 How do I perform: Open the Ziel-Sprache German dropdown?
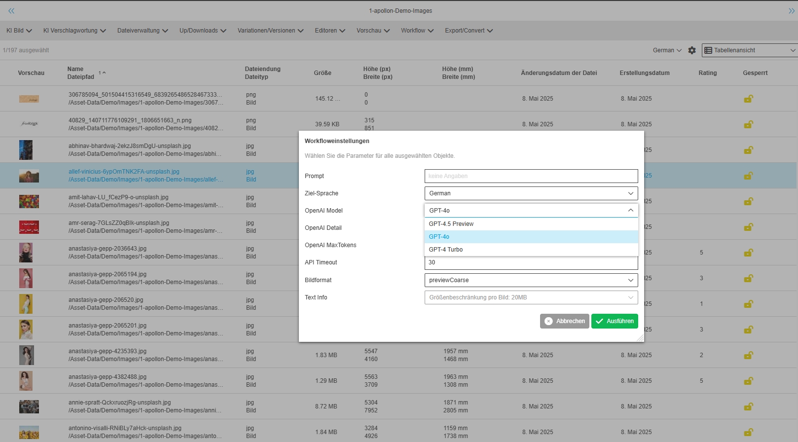[x=531, y=193]
